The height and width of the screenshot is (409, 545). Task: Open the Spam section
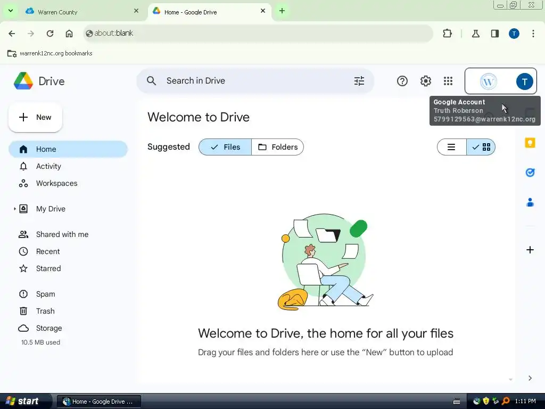point(68,294)
